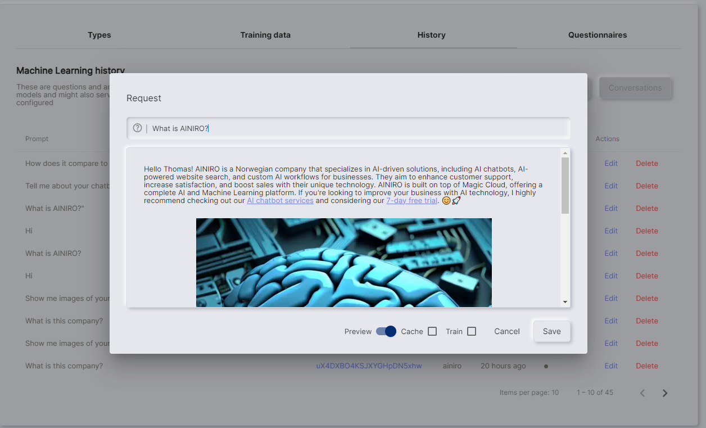Edit the 'How does it compare to' row
This screenshot has width=706, height=428.
(x=611, y=163)
